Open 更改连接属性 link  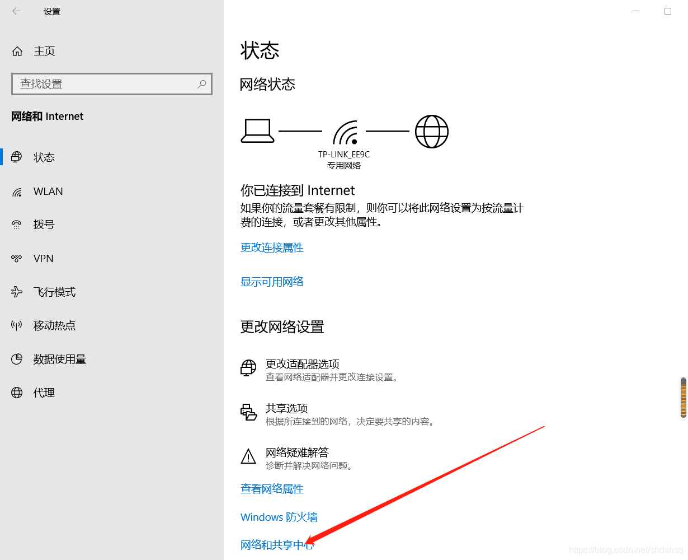(x=272, y=248)
